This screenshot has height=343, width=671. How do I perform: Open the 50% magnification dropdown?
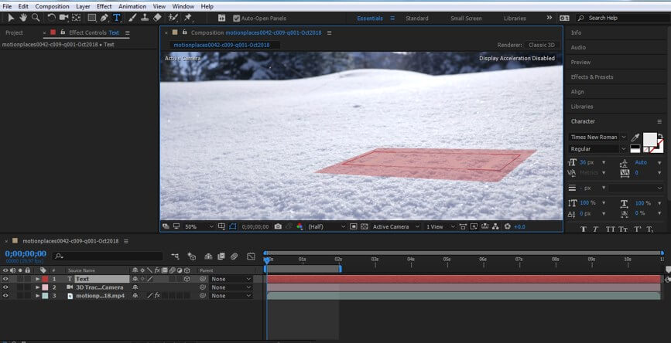tap(194, 226)
